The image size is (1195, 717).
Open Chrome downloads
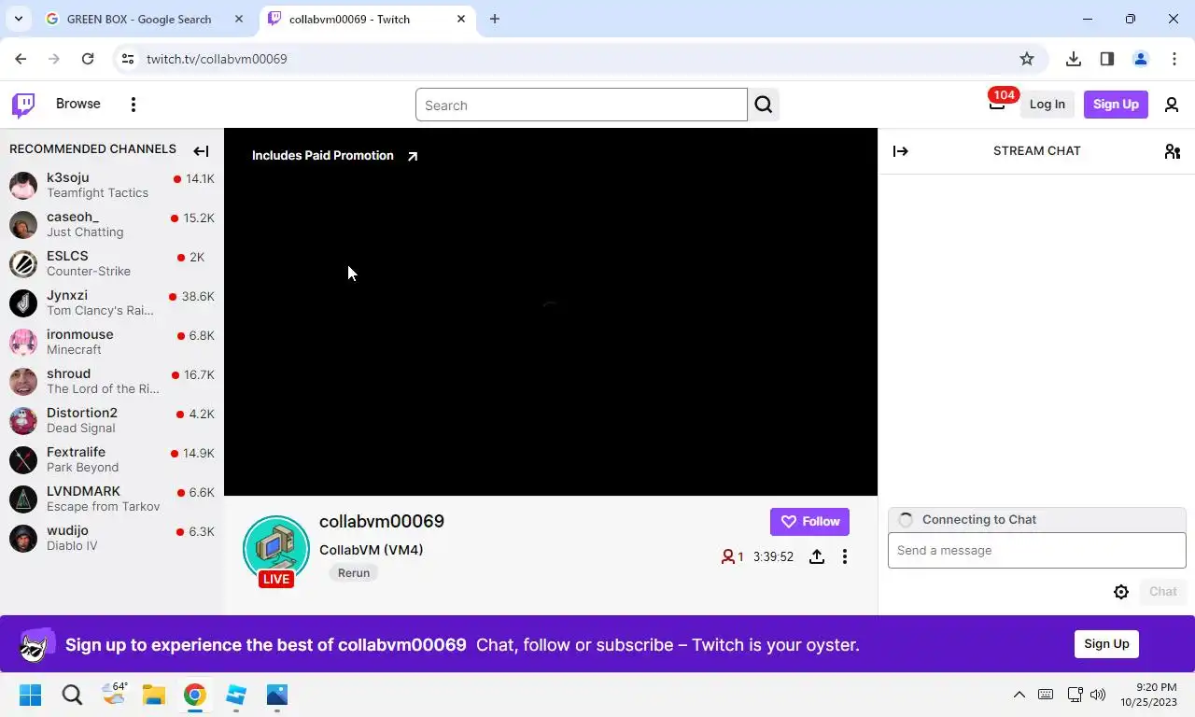pos(1074,59)
